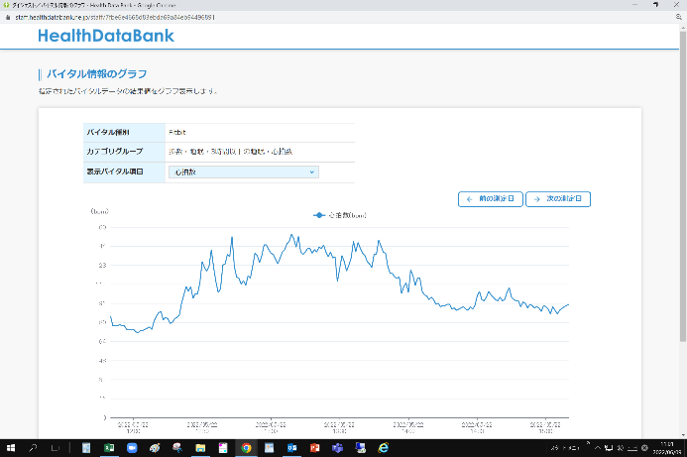Show hidden system tray icons

[597, 448]
